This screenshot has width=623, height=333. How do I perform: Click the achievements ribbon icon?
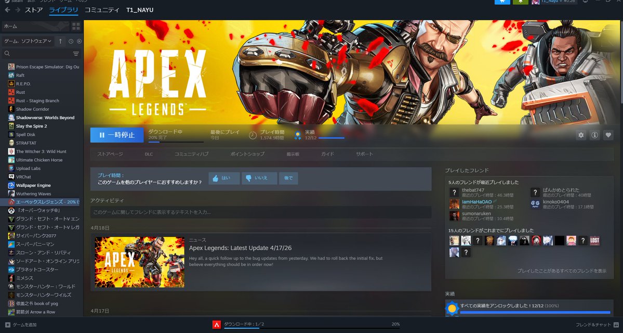pos(298,135)
